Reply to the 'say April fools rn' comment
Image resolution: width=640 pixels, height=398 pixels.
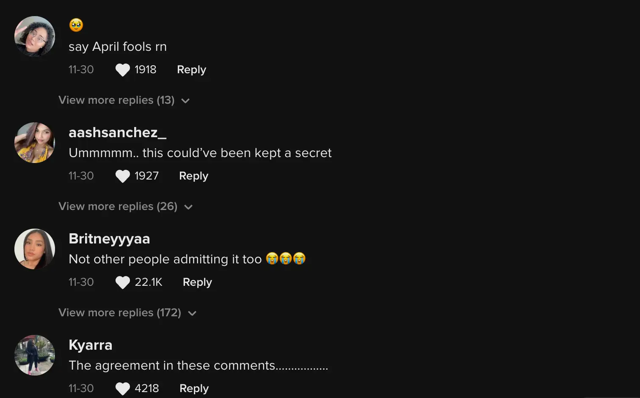click(191, 70)
